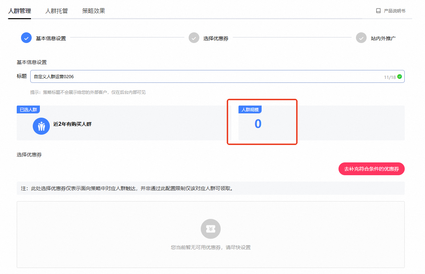Open the 策略效果 tab

[x=94, y=11]
